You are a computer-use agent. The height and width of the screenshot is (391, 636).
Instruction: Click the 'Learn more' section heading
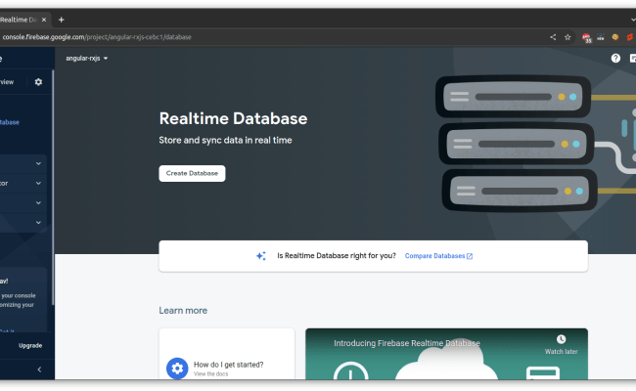click(183, 311)
